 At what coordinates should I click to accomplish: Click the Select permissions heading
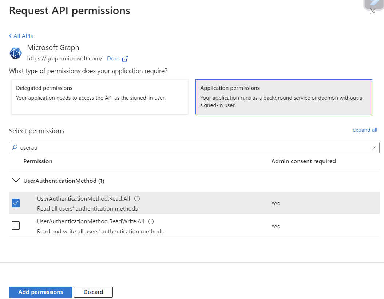tap(36, 131)
